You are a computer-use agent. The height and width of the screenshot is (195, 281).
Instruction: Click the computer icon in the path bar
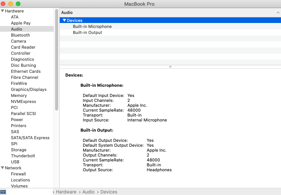(x=3, y=192)
